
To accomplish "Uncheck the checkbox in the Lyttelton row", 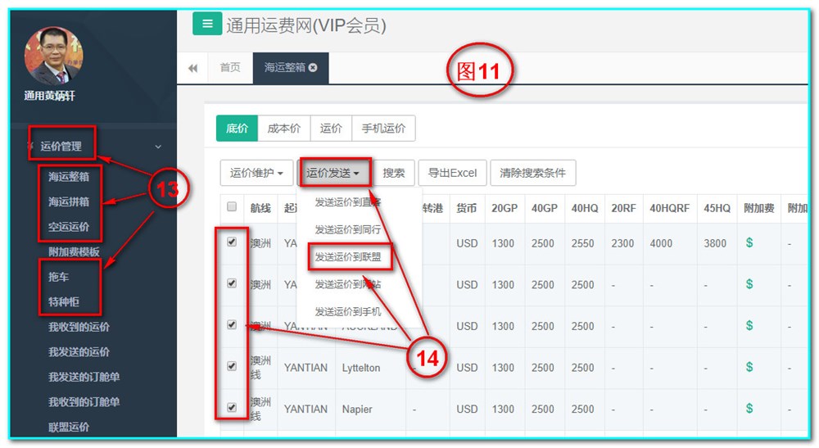I will coord(232,366).
